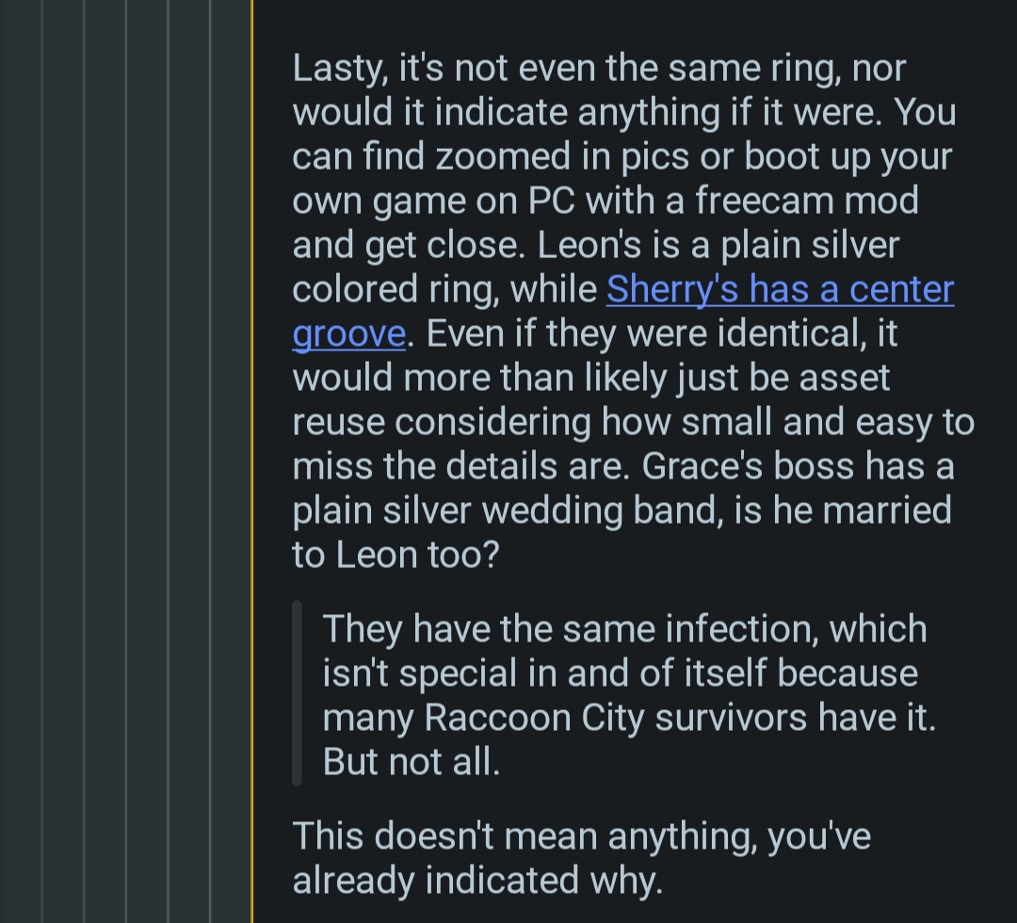Click the vertical bar beside quoted text
Screen dimensions: 1017x923
[297, 693]
